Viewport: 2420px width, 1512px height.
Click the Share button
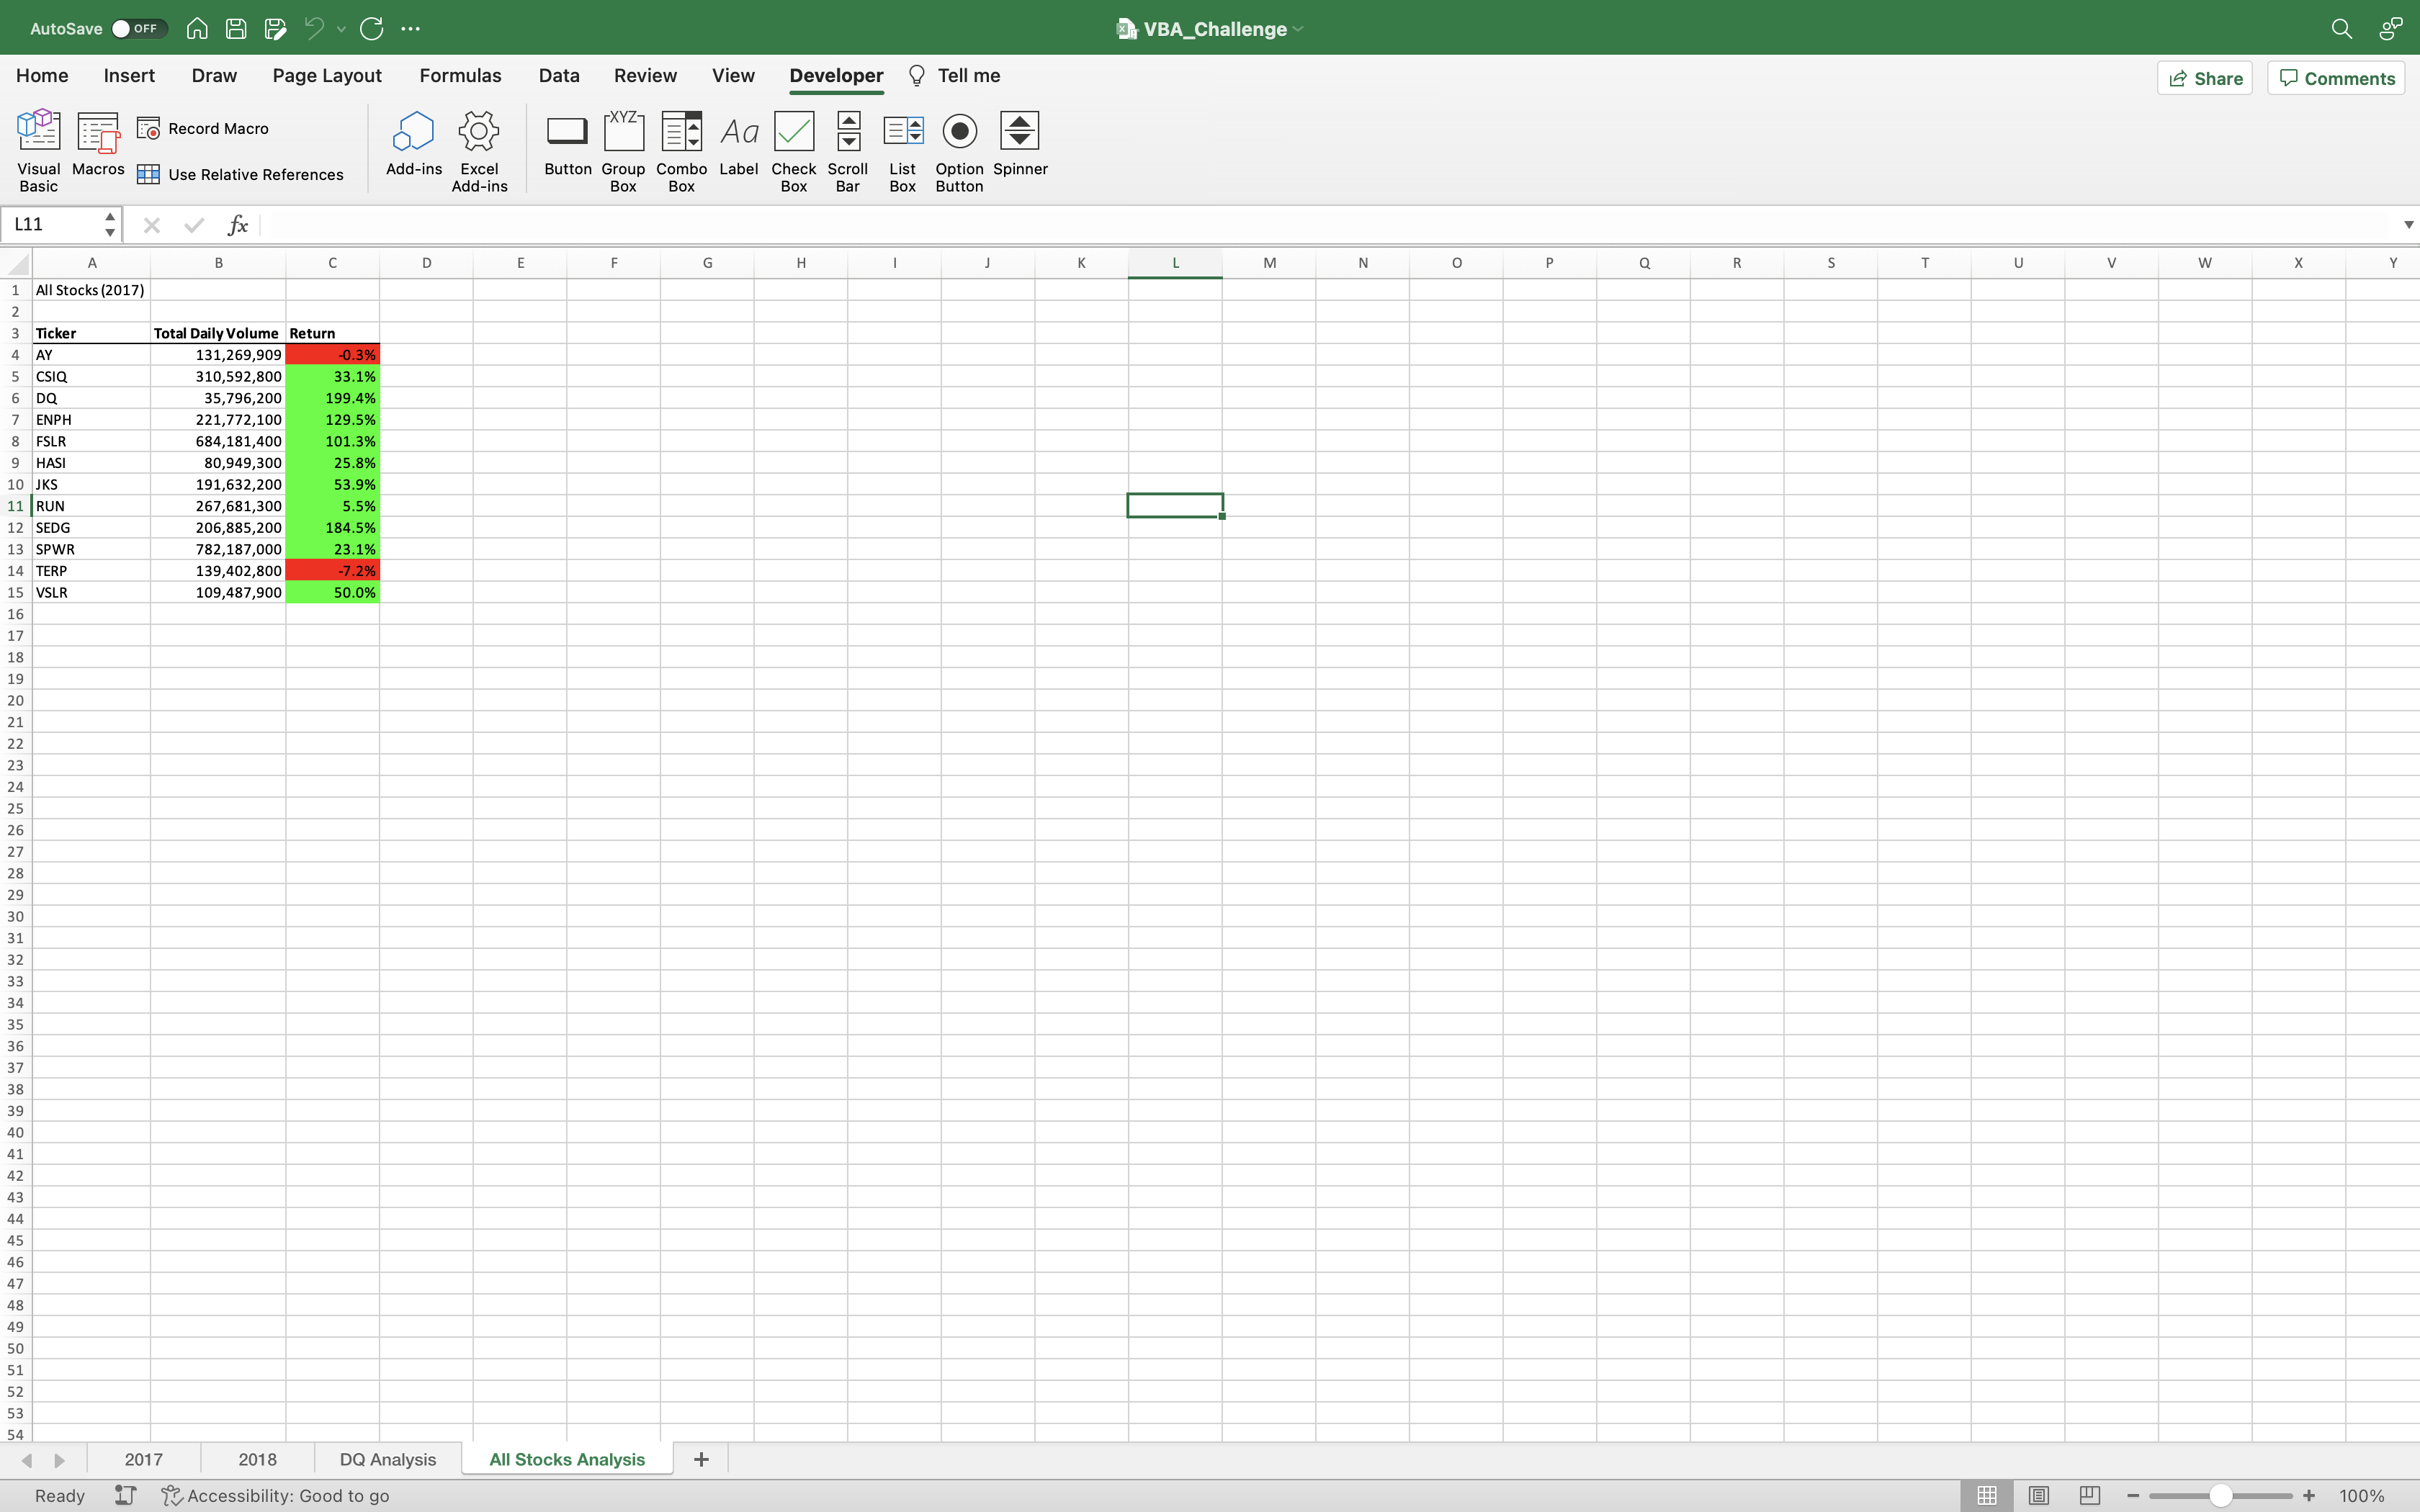pyautogui.click(x=2205, y=77)
